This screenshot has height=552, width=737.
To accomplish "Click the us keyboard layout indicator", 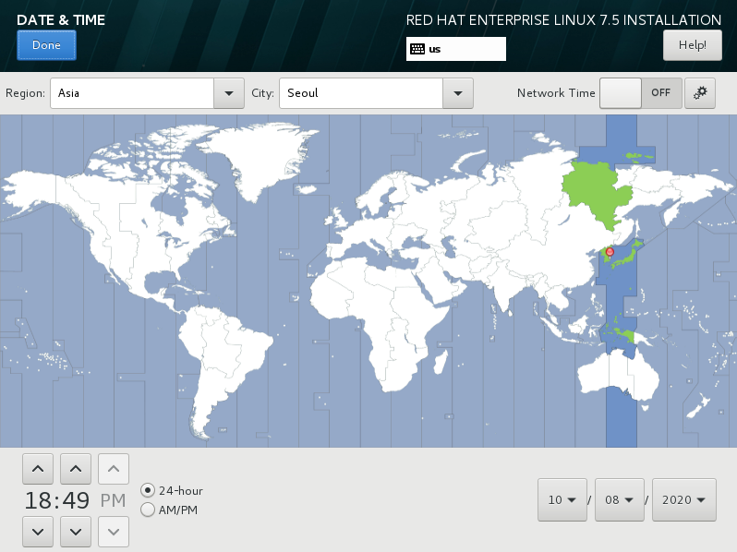I will coord(456,49).
